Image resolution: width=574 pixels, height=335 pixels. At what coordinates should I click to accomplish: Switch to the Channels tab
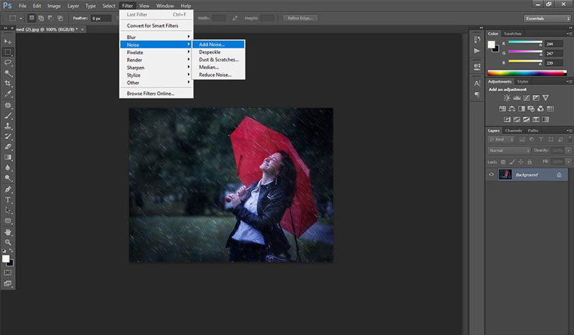coord(513,131)
